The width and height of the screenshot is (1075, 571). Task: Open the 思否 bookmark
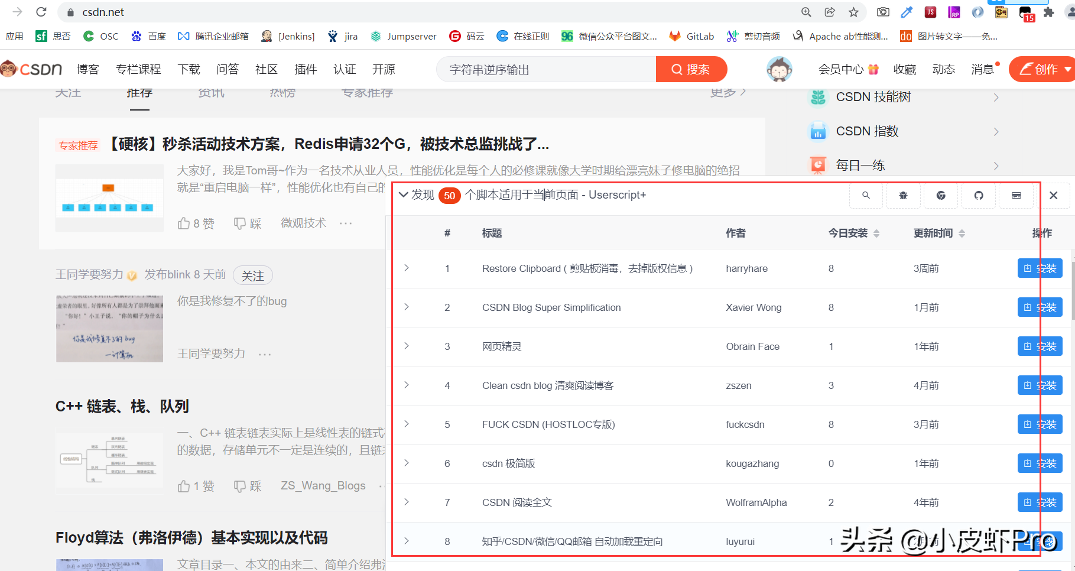click(x=53, y=36)
